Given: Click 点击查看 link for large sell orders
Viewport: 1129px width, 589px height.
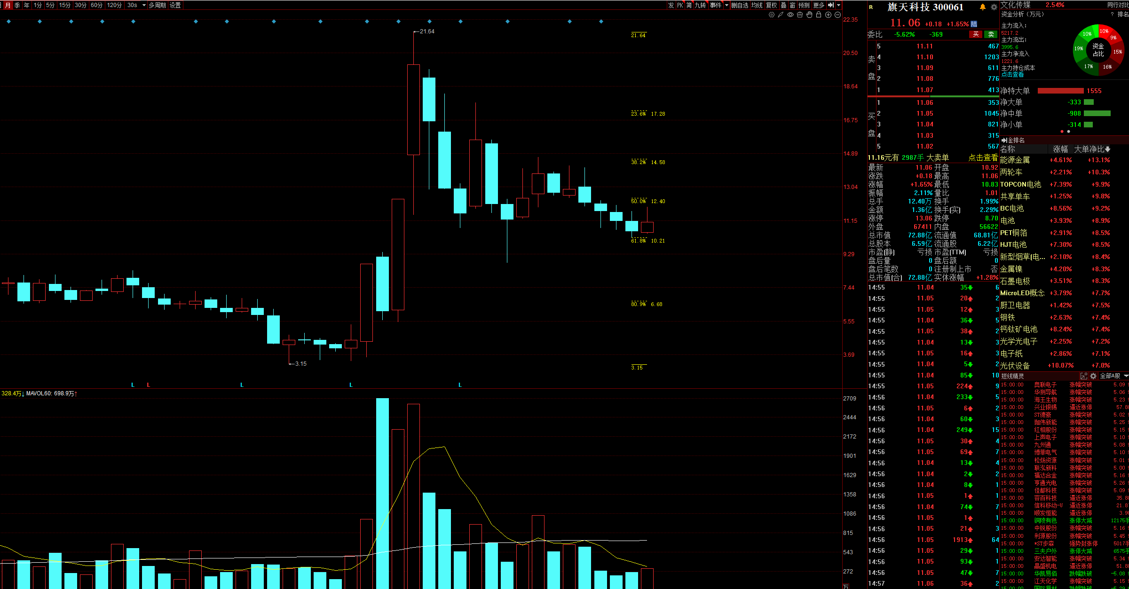Looking at the screenshot, I should click(x=983, y=157).
